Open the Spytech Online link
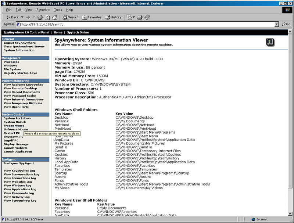The image size is (294, 223). click(x=78, y=32)
